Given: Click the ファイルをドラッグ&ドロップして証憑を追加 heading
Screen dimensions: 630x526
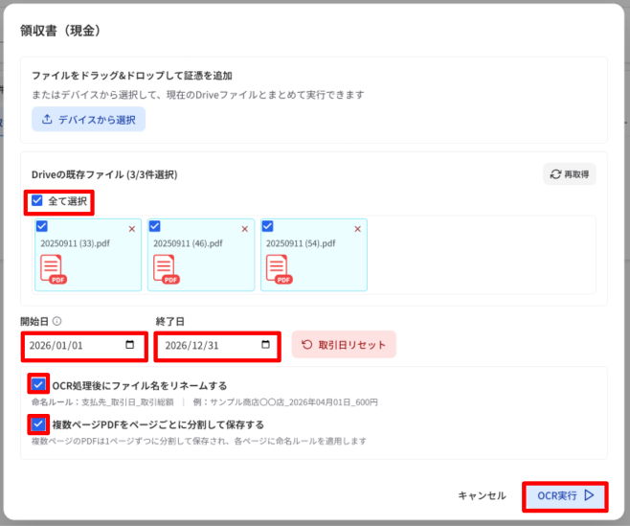Looking at the screenshot, I should [x=132, y=75].
